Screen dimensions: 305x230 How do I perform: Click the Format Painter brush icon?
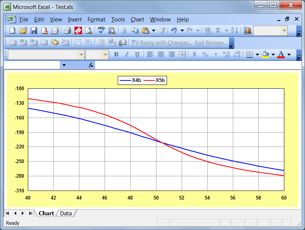[162, 30]
